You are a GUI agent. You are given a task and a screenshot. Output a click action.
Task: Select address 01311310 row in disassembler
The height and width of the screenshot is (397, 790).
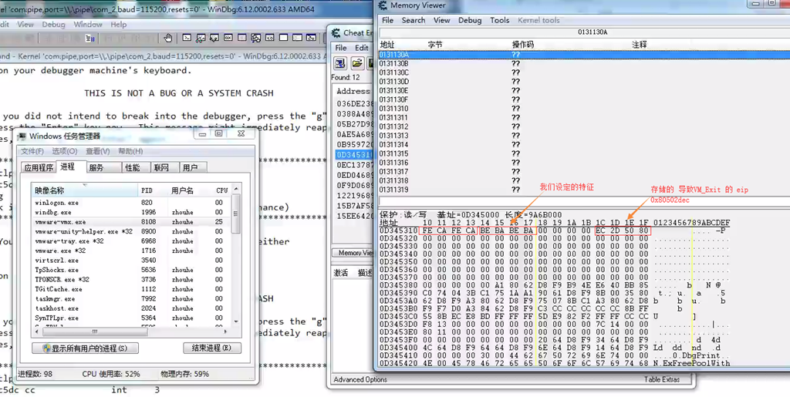(x=584, y=109)
